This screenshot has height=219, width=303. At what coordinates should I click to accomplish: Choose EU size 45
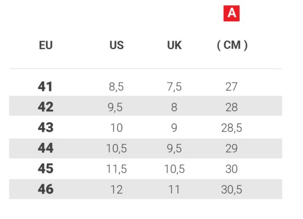point(46,169)
